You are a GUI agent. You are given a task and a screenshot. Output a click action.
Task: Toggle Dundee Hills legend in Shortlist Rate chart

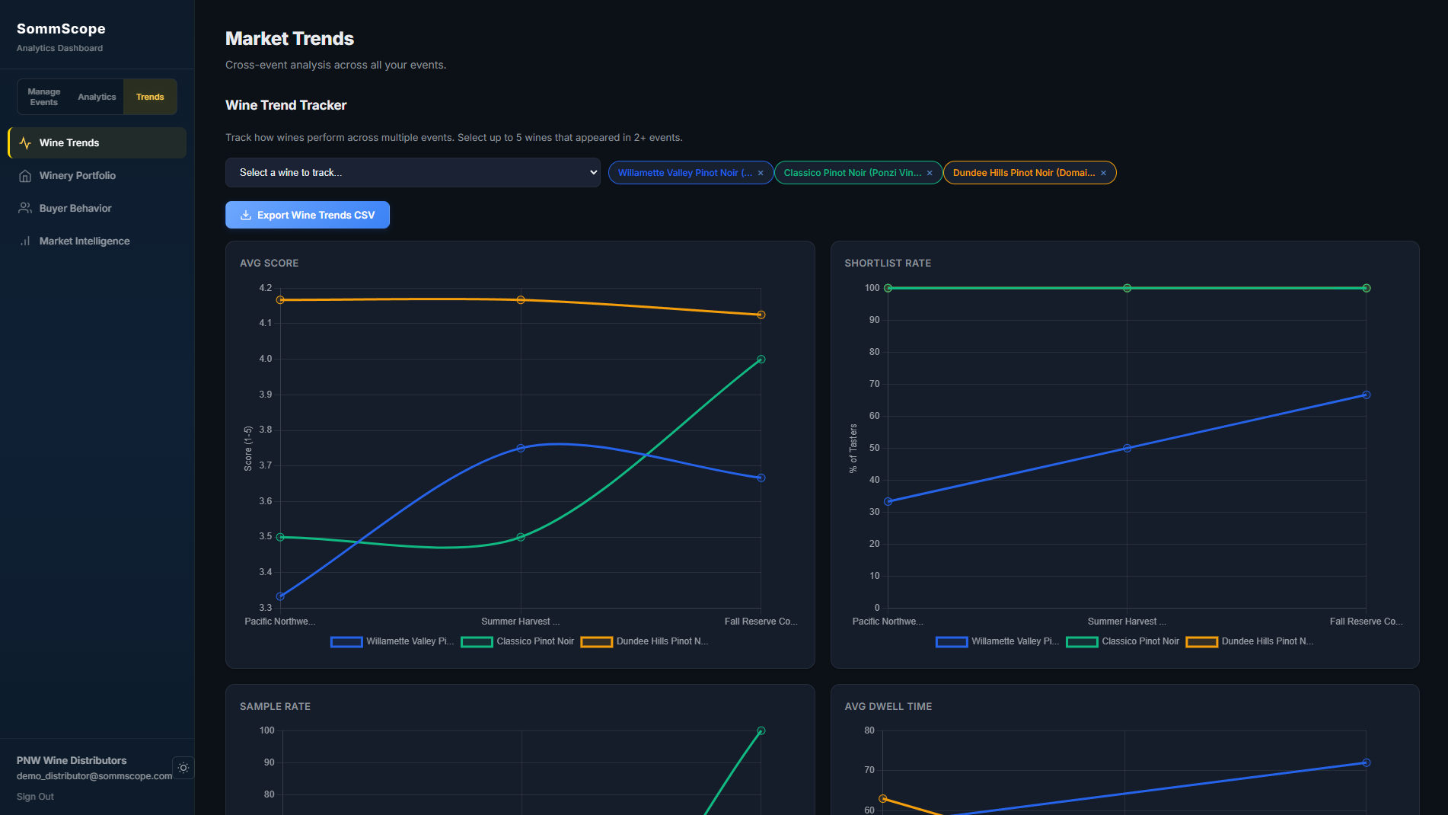(x=1250, y=642)
